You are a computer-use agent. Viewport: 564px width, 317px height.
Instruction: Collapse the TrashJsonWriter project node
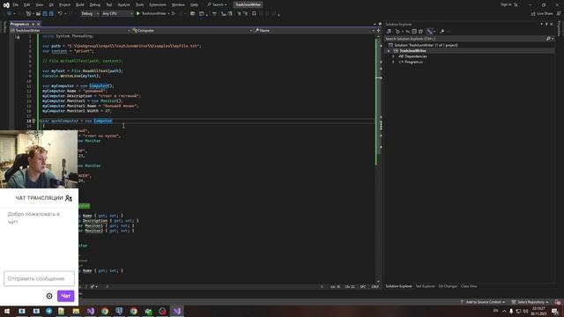click(x=389, y=51)
